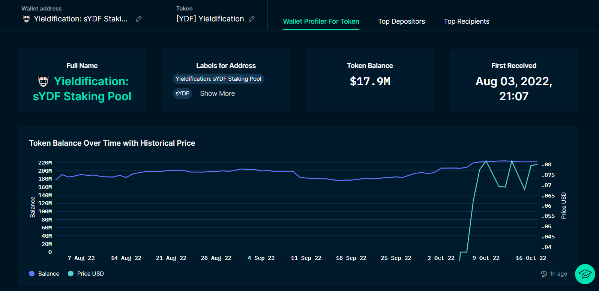Select the wallet address field value
The image size is (599, 291).
click(81, 19)
